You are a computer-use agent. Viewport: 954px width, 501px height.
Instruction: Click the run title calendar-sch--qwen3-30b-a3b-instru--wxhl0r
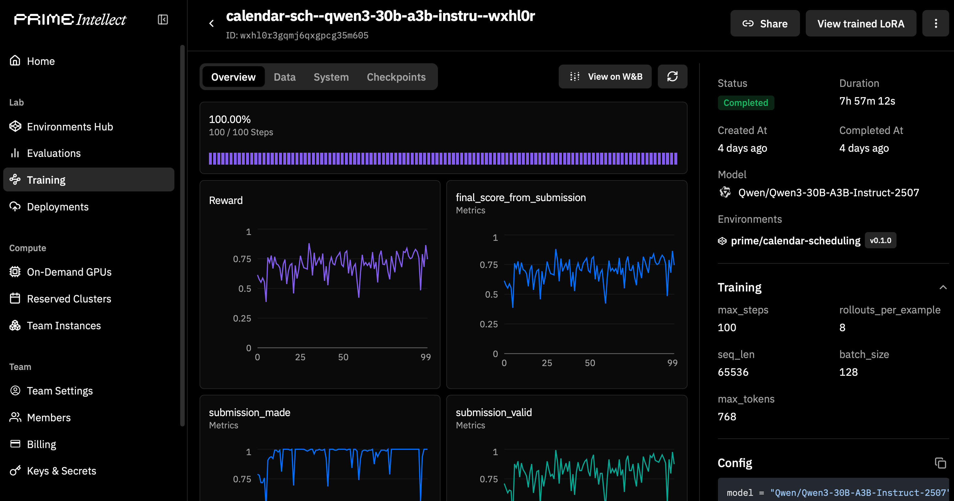point(380,16)
